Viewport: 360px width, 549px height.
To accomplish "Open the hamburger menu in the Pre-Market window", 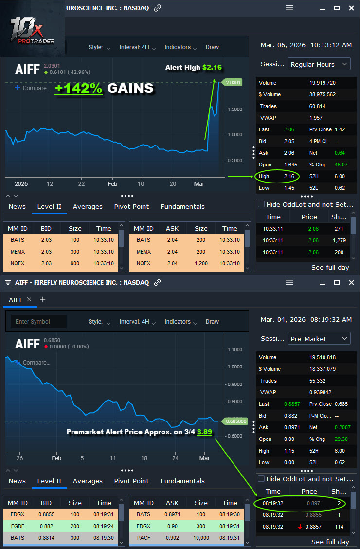I will 289,282.
